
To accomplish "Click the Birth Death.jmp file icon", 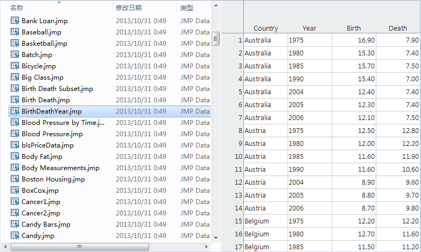I will [15, 100].
